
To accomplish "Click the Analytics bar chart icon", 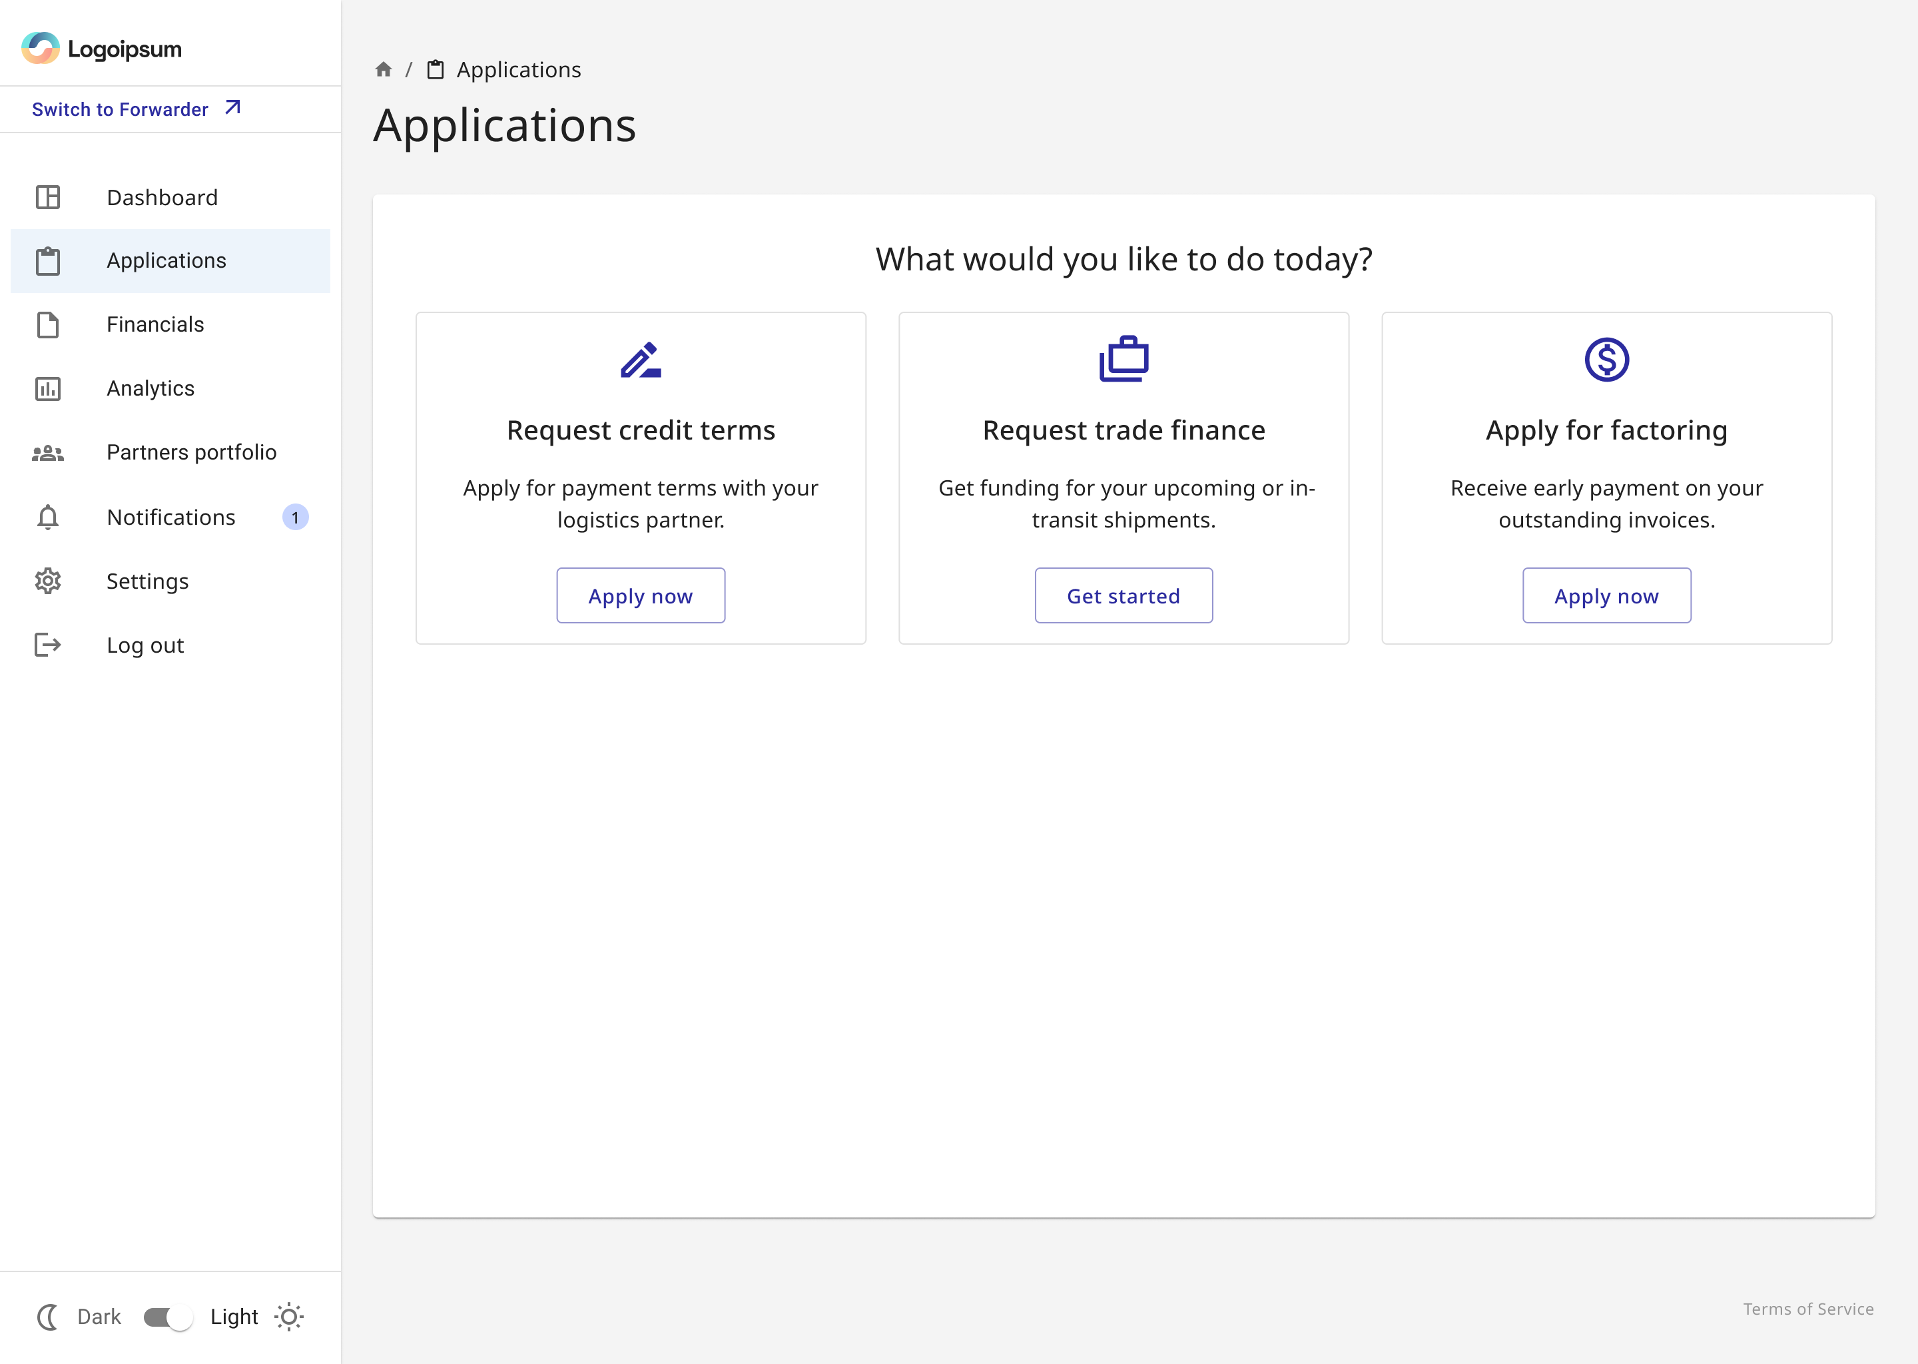I will 48,389.
